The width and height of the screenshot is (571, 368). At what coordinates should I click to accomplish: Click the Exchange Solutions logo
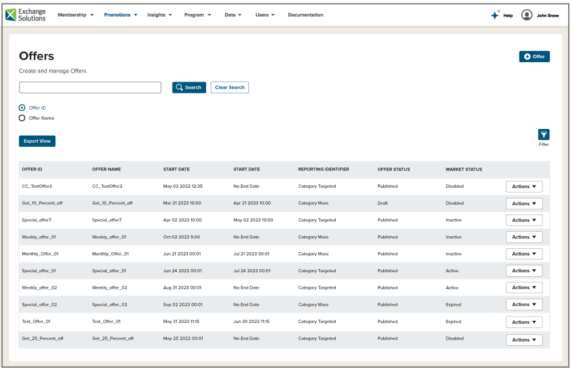[x=26, y=15]
